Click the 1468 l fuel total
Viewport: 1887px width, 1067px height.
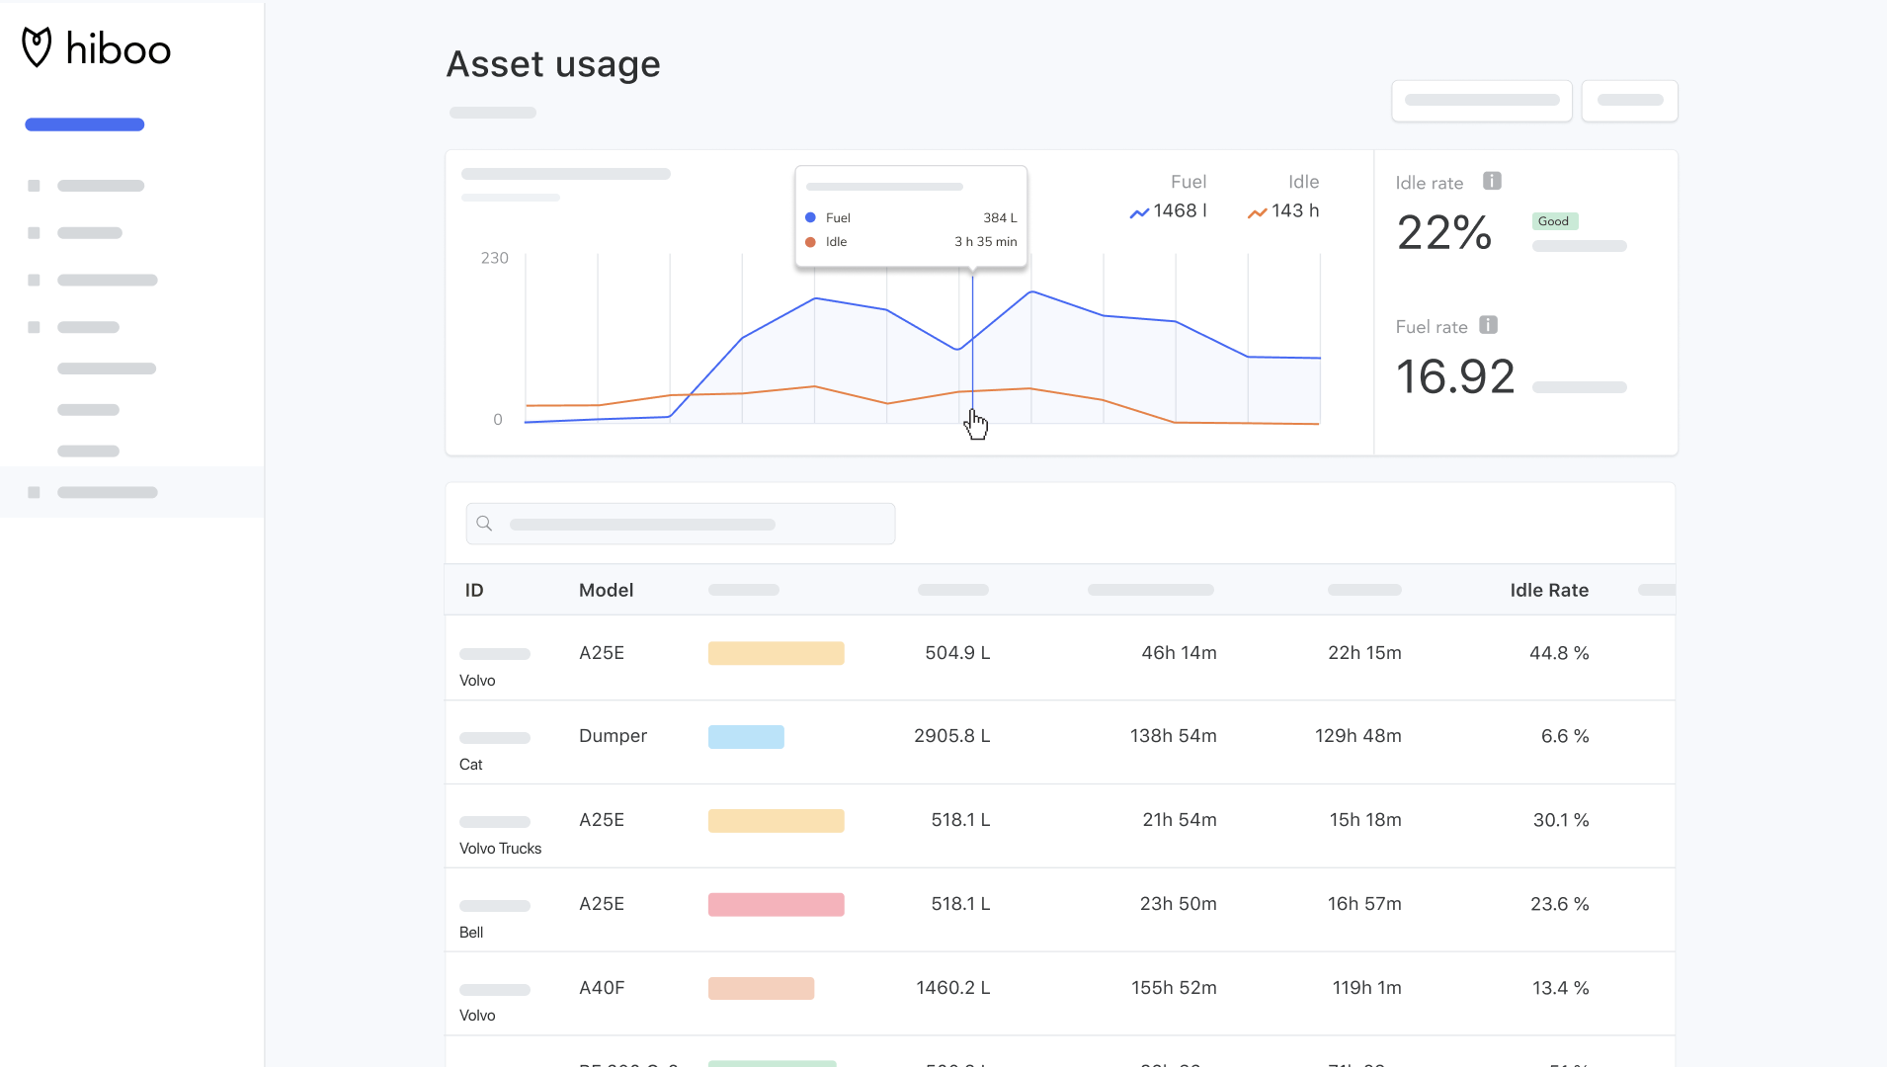tap(1180, 211)
